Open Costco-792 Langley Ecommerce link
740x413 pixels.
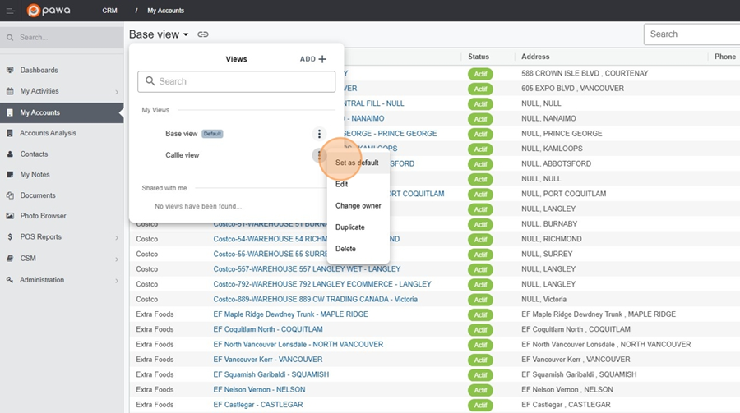click(x=322, y=284)
